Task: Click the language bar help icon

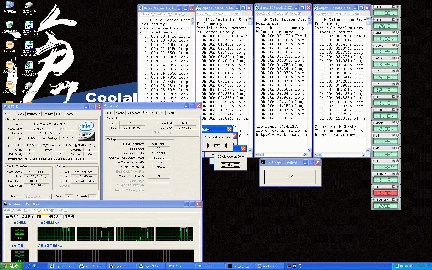Action: (x=294, y=266)
